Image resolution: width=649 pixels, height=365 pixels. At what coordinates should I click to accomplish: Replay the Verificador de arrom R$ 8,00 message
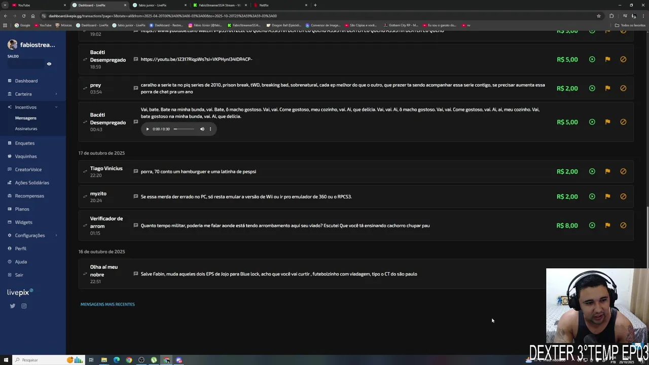(x=592, y=225)
